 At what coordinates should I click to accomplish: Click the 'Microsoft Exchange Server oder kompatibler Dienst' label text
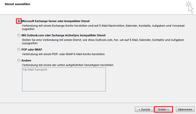pyautogui.click(x=56, y=21)
